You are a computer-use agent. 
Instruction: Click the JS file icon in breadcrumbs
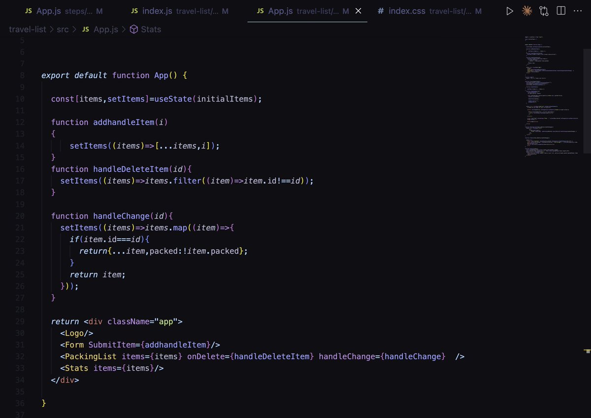click(x=85, y=30)
